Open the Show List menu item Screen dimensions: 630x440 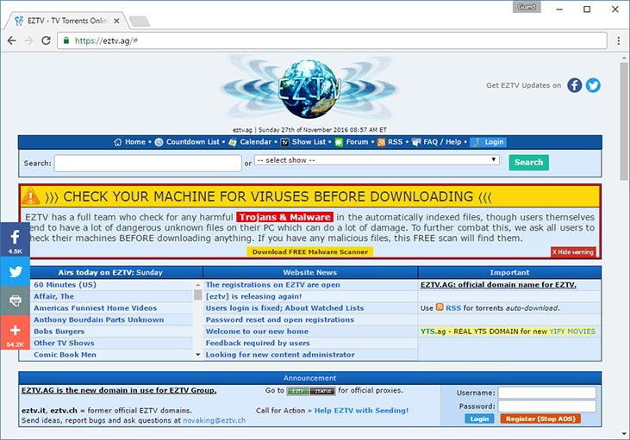(x=303, y=142)
